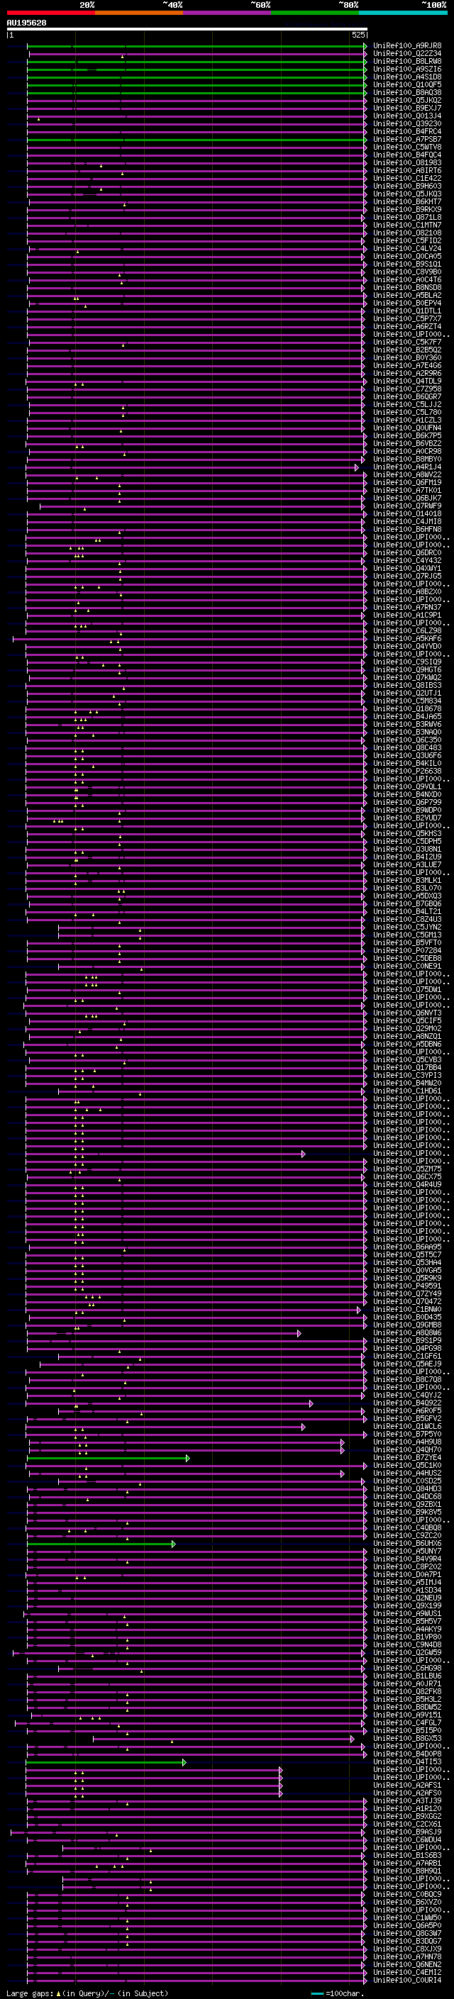Select the UniRef100_Q75DW1 label
Image resolution: width=454 pixels, height=1999 pixels.
click(407, 990)
